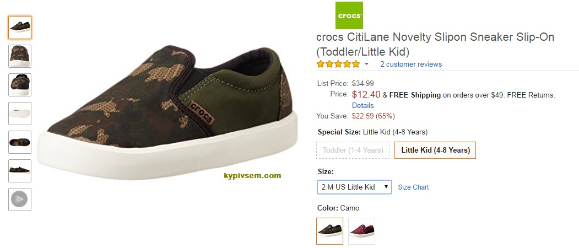The height and width of the screenshot is (248, 579).
Task: Choose the red pattern color swatch
Action: tap(361, 231)
